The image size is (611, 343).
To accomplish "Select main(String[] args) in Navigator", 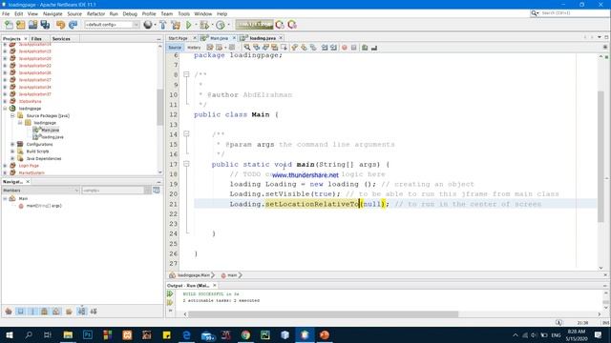I will [44, 206].
